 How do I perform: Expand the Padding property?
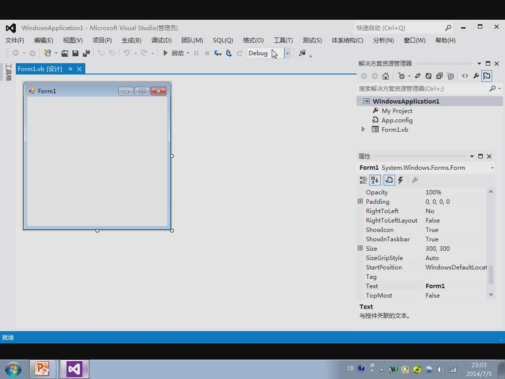[360, 201]
